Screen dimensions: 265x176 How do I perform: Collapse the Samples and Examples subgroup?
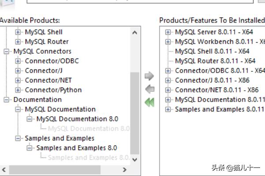(18, 139)
